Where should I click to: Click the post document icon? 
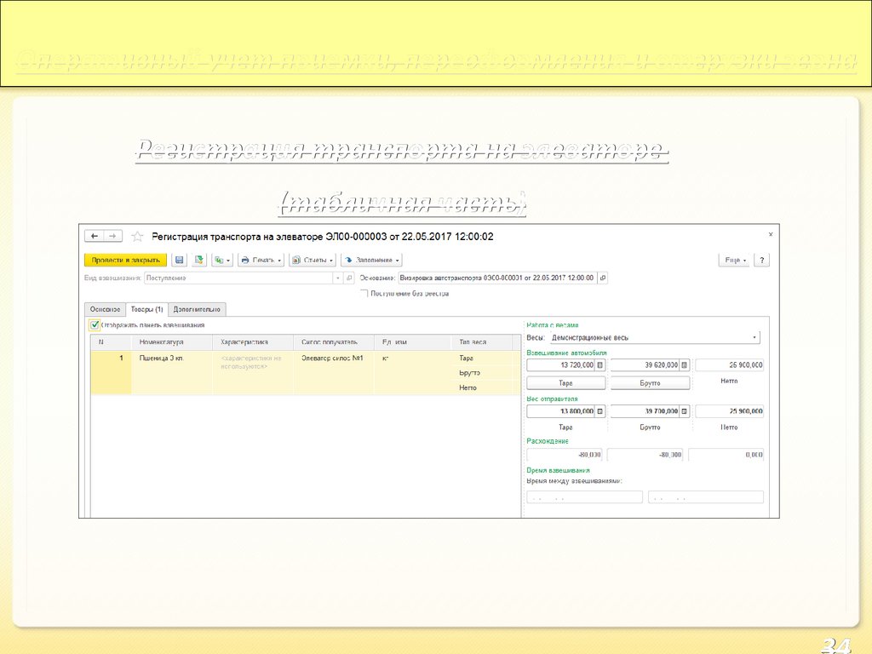click(x=199, y=260)
